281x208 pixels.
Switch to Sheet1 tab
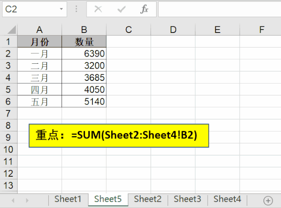(x=68, y=199)
